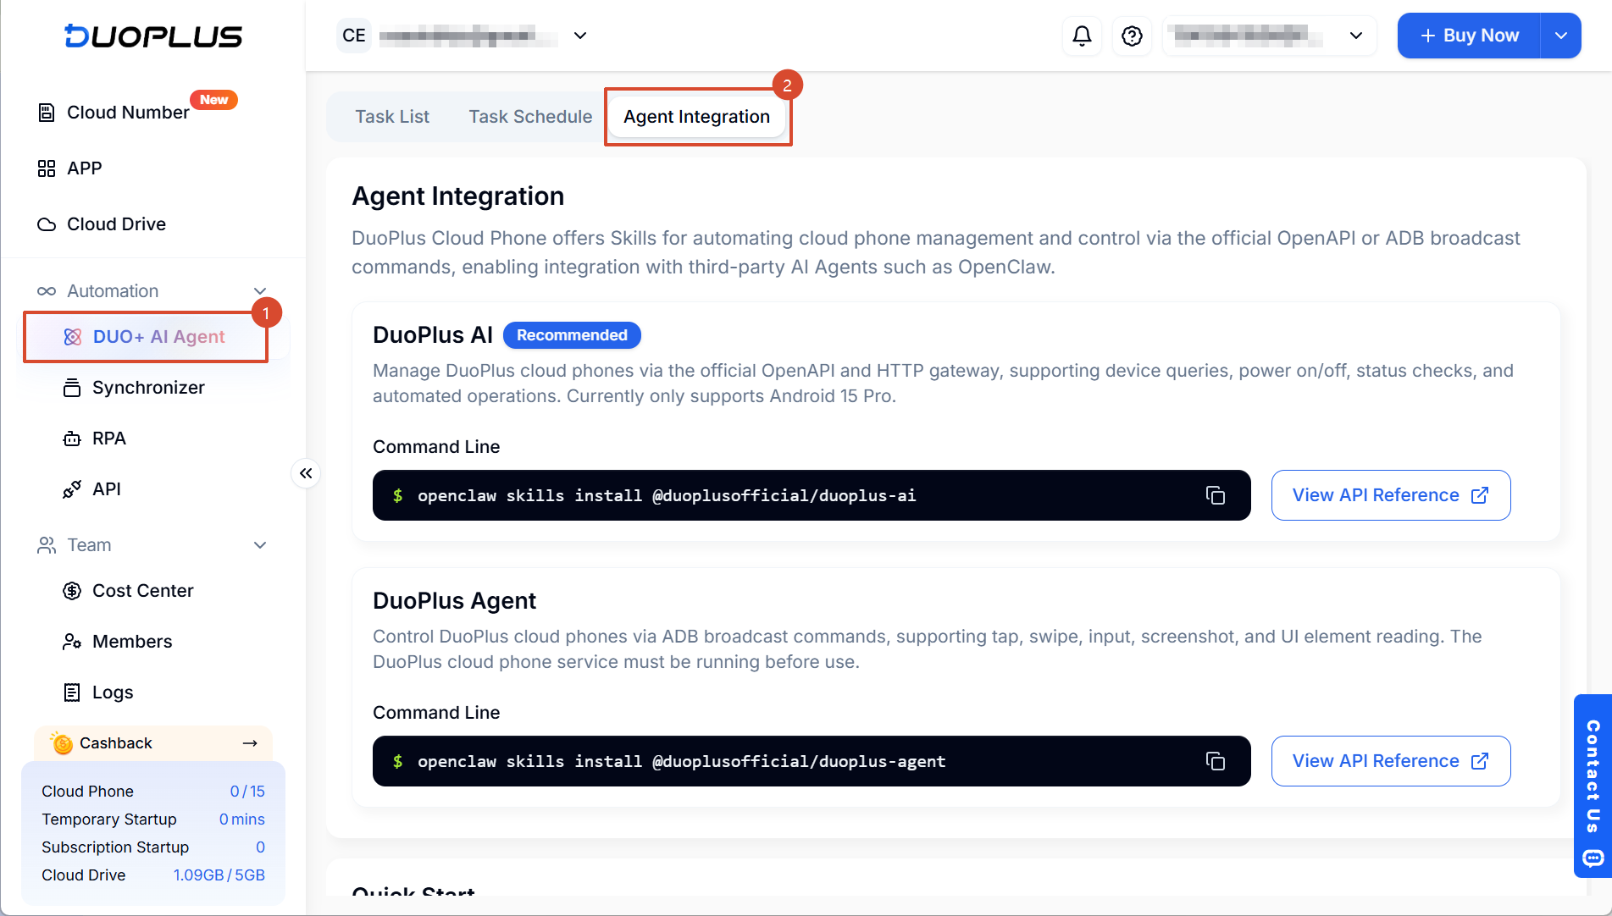Click the DUO+ AI Agent atom icon
1612x916 pixels.
click(73, 337)
